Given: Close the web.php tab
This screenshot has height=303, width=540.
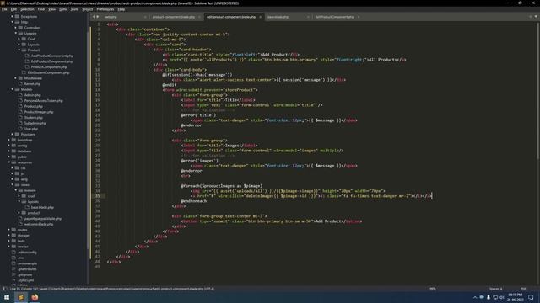Looking at the screenshot, I should tap(145, 17).
